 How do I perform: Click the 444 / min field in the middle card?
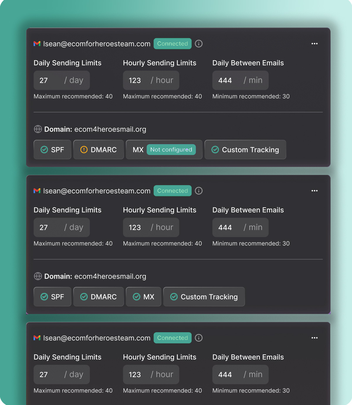tap(241, 227)
